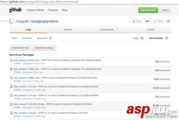Click the 8,230 downloads count
Viewport: 179px width, 120px height.
click(x=162, y=88)
